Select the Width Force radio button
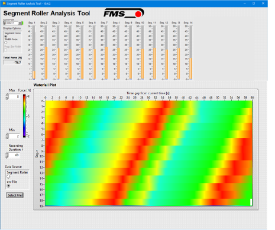The width and height of the screenshot is (275, 230). tap(6, 42)
